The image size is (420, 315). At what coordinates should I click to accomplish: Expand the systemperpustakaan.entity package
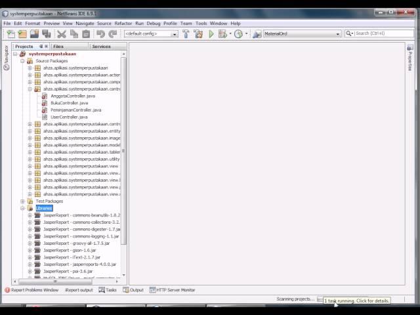tap(30, 131)
